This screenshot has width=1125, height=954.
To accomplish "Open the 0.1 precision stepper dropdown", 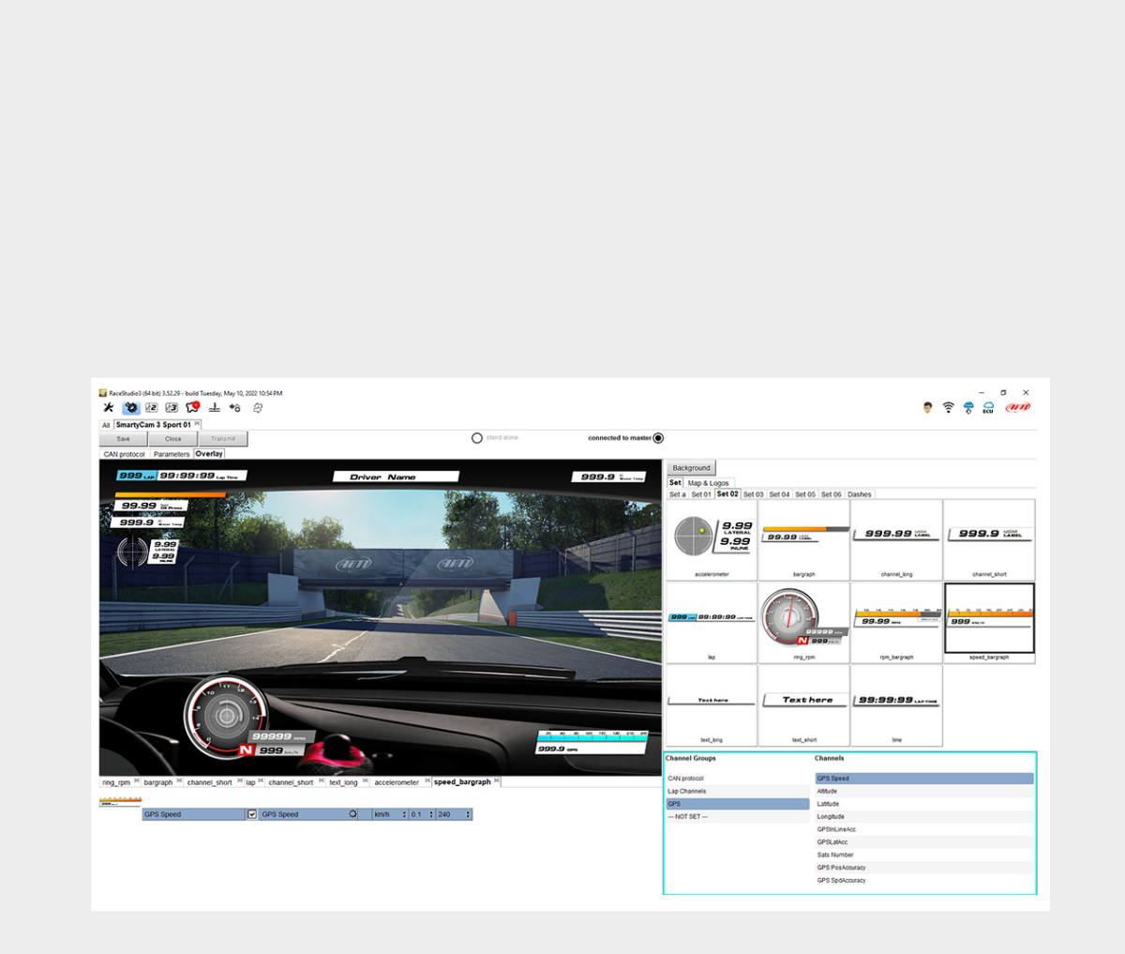I will [422, 814].
